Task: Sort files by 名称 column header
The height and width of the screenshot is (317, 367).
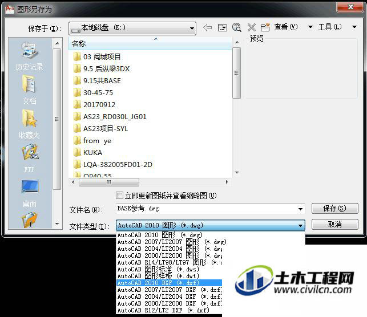Action: click(x=150, y=43)
